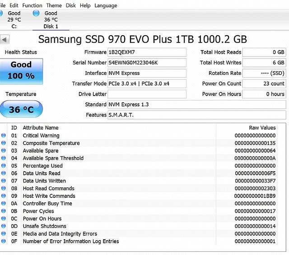289x255 pixels.
Task: Select the C: drive tab
Action: pos(14,20)
